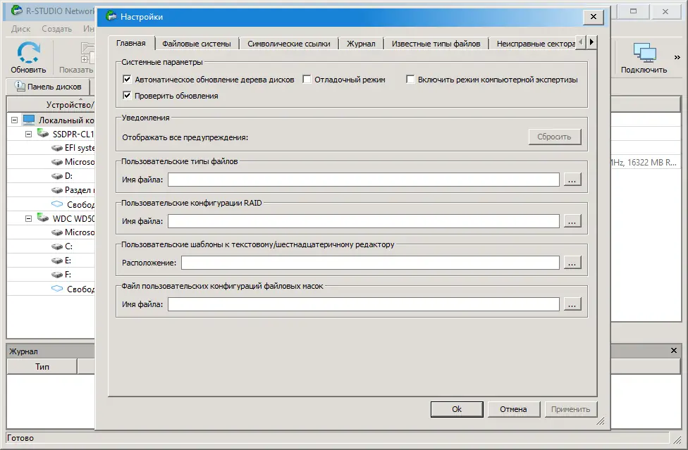Click the Расположение input field
The width and height of the screenshot is (688, 450).
[370, 263]
